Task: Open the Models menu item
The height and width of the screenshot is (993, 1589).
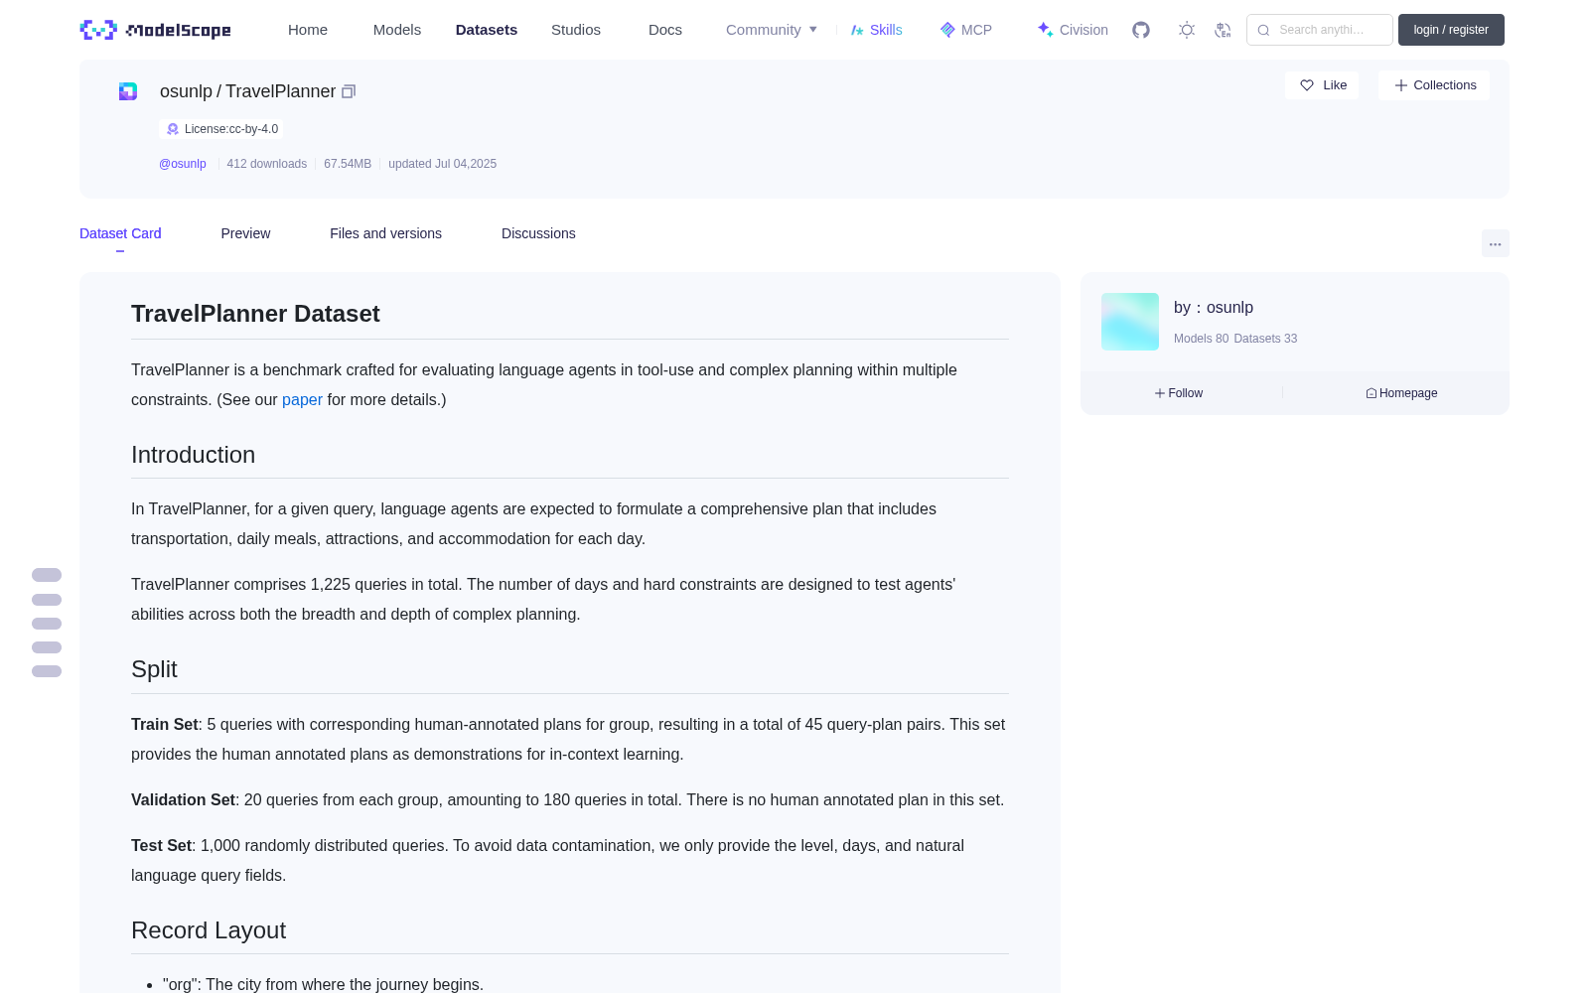Action: point(397,30)
